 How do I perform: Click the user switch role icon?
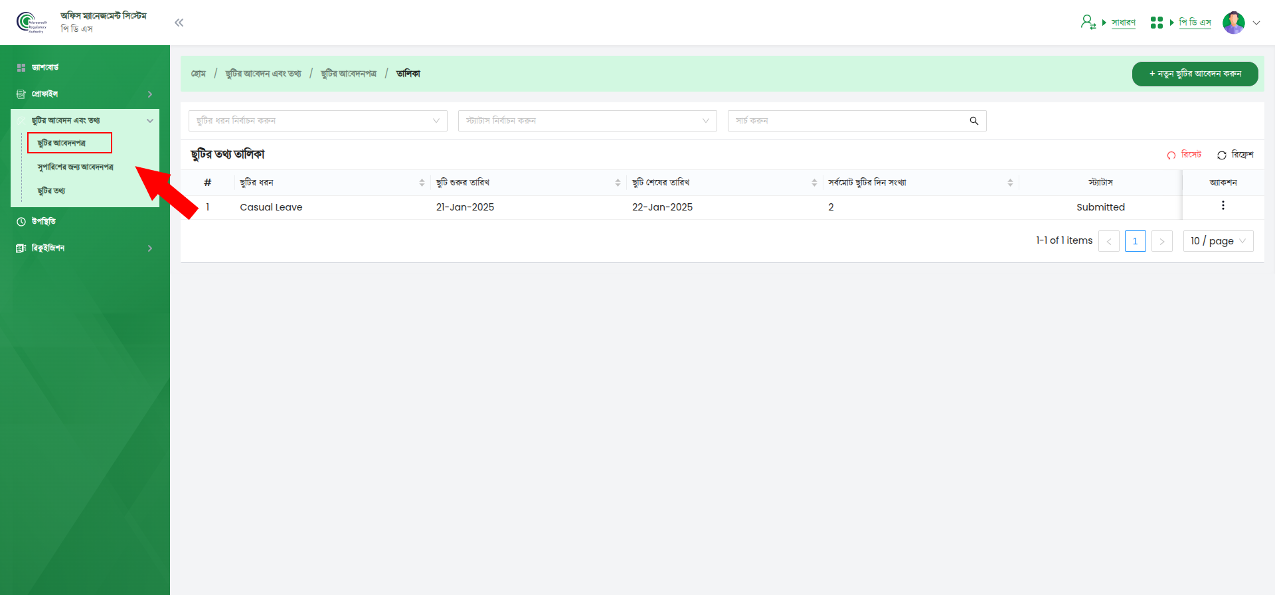(x=1088, y=22)
